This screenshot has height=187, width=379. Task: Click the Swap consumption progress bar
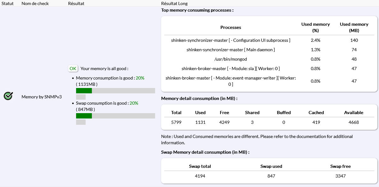[115, 116]
